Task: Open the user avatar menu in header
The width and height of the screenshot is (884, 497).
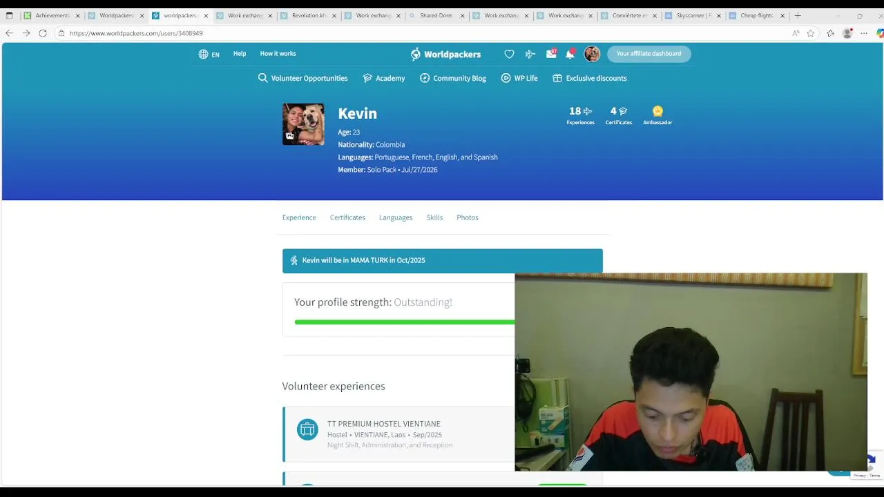Action: coord(592,54)
